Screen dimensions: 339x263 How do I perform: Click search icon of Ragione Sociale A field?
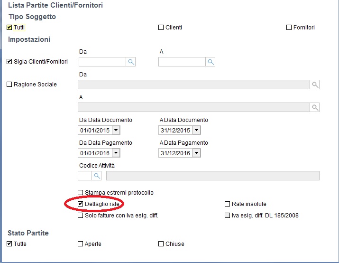pos(314,107)
